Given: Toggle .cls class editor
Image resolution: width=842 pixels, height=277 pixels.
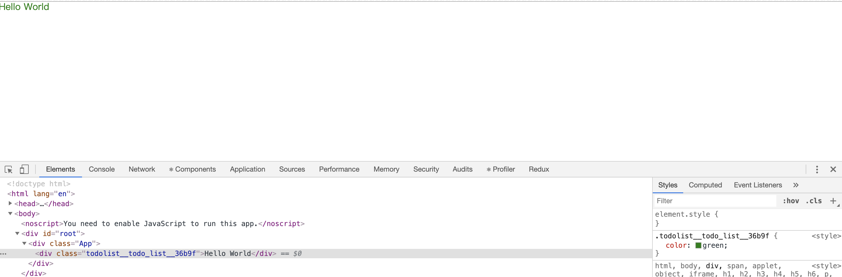Looking at the screenshot, I should (x=814, y=201).
